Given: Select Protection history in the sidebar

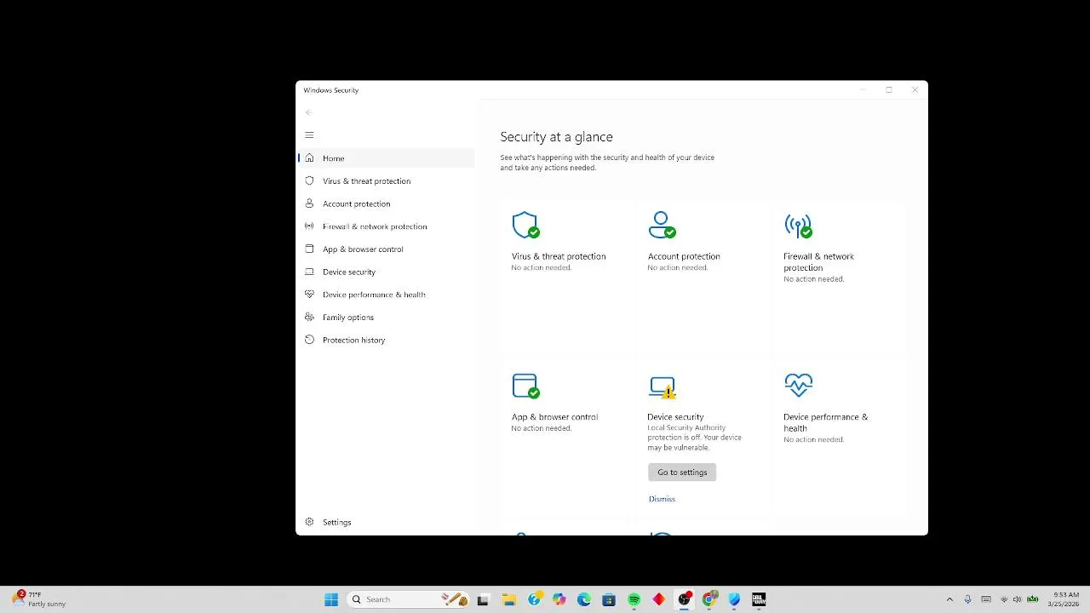Looking at the screenshot, I should point(353,341).
